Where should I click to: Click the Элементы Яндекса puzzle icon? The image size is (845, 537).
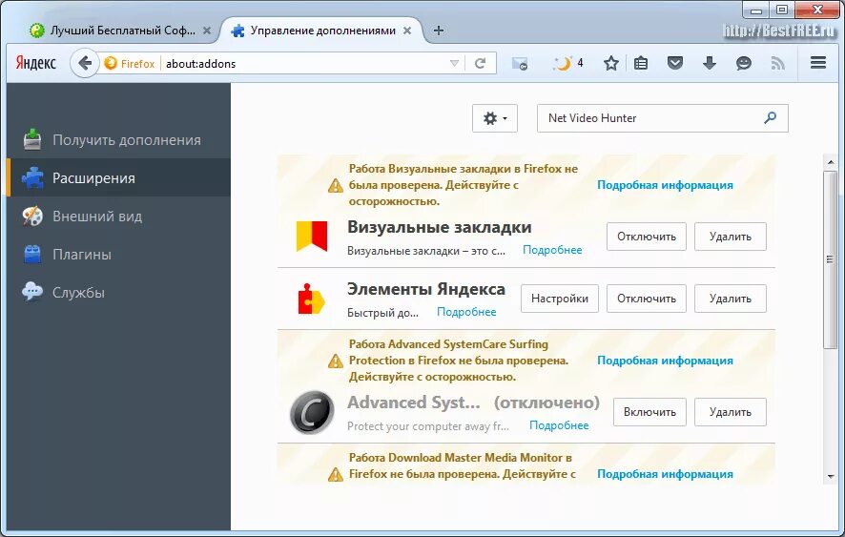pos(311,299)
